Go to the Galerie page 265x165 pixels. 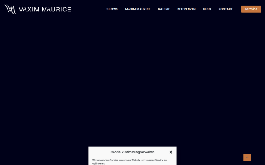pyautogui.click(x=164, y=9)
